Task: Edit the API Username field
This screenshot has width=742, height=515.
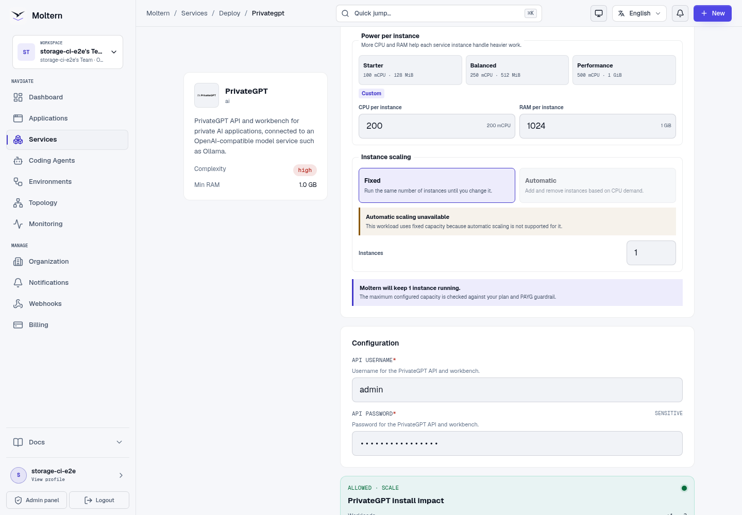Action: click(517, 390)
